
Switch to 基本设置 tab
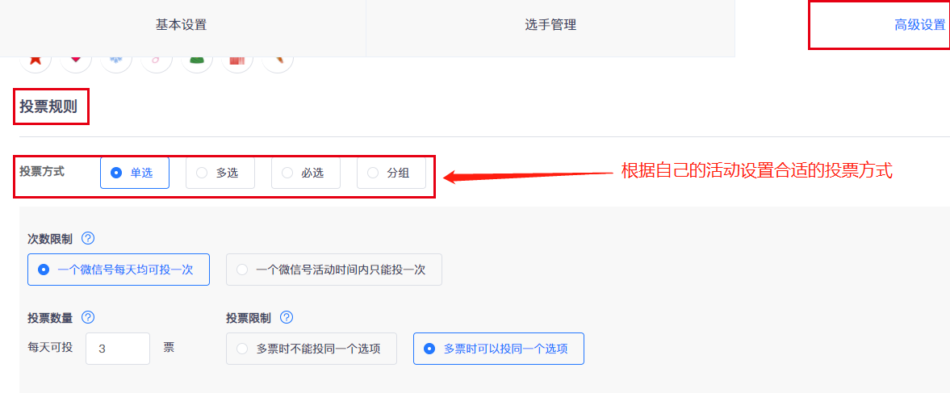click(181, 25)
